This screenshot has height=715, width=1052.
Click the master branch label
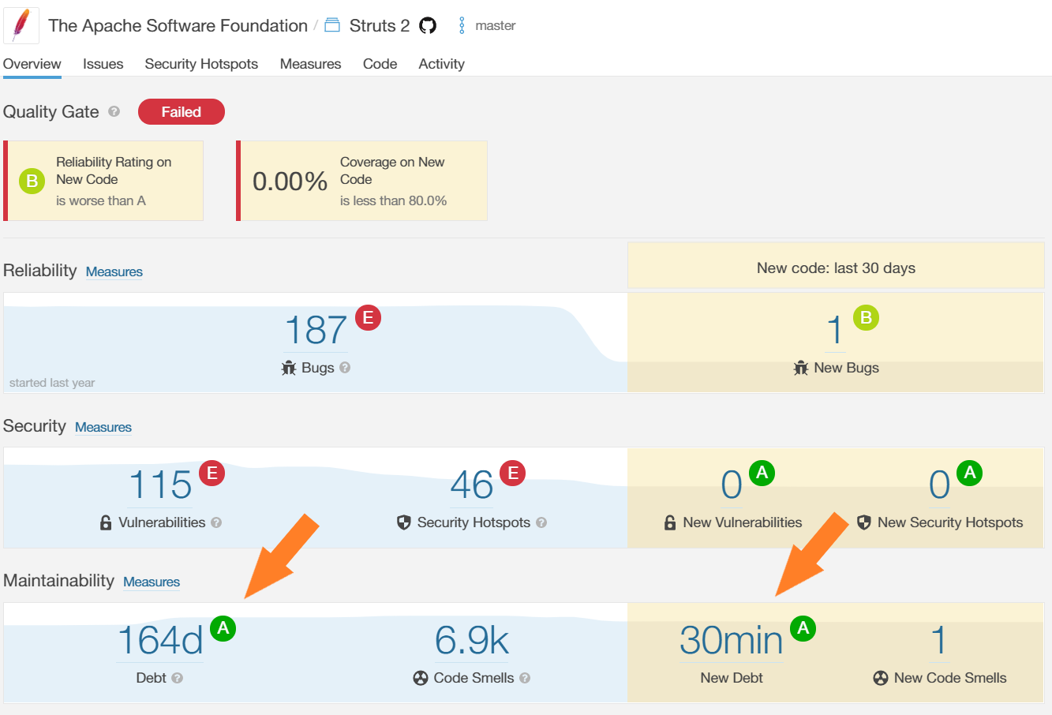(496, 25)
